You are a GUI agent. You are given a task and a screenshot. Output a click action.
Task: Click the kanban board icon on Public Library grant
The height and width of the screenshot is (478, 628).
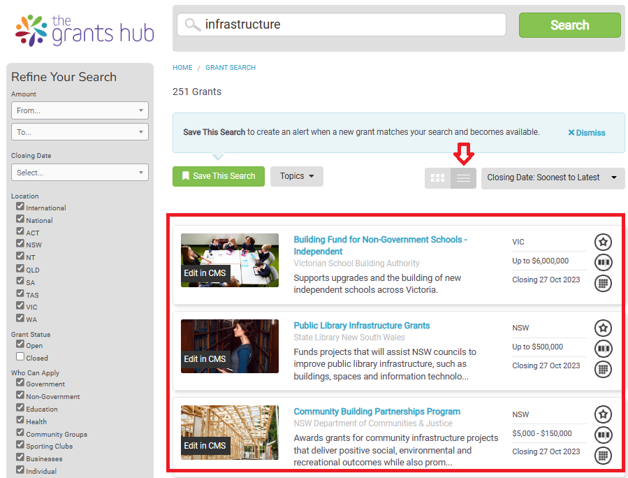pos(603,349)
